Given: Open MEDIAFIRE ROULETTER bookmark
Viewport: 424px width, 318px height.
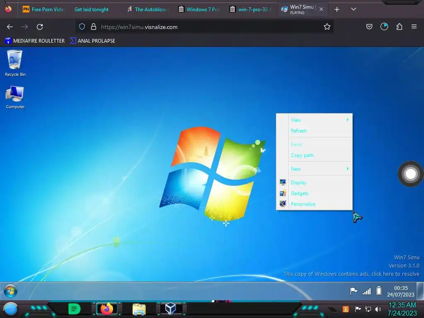Looking at the screenshot, I should 35,41.
